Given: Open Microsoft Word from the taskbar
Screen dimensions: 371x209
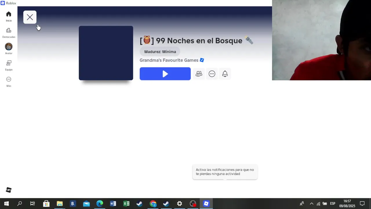Looking at the screenshot, I should 113,204.
